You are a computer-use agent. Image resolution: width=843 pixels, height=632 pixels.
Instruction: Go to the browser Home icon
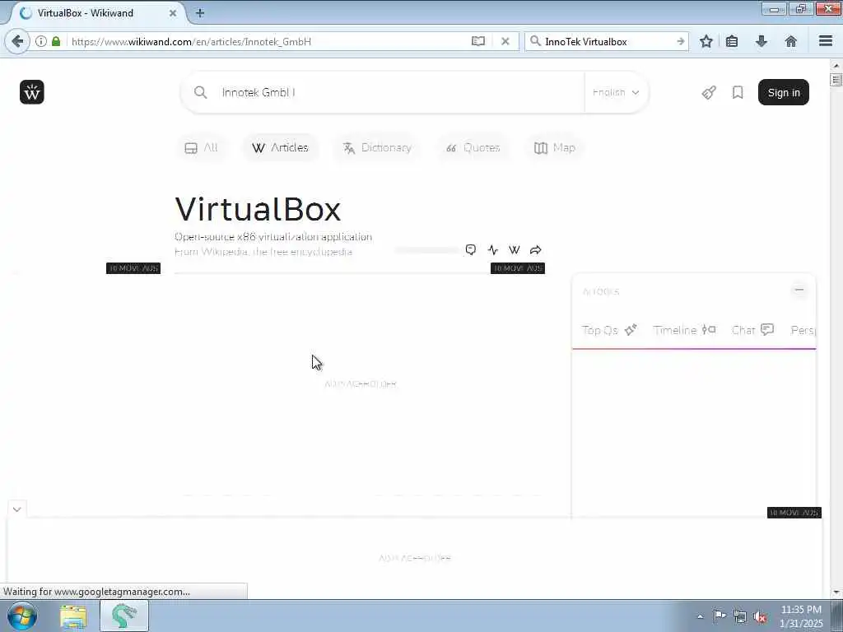point(791,41)
